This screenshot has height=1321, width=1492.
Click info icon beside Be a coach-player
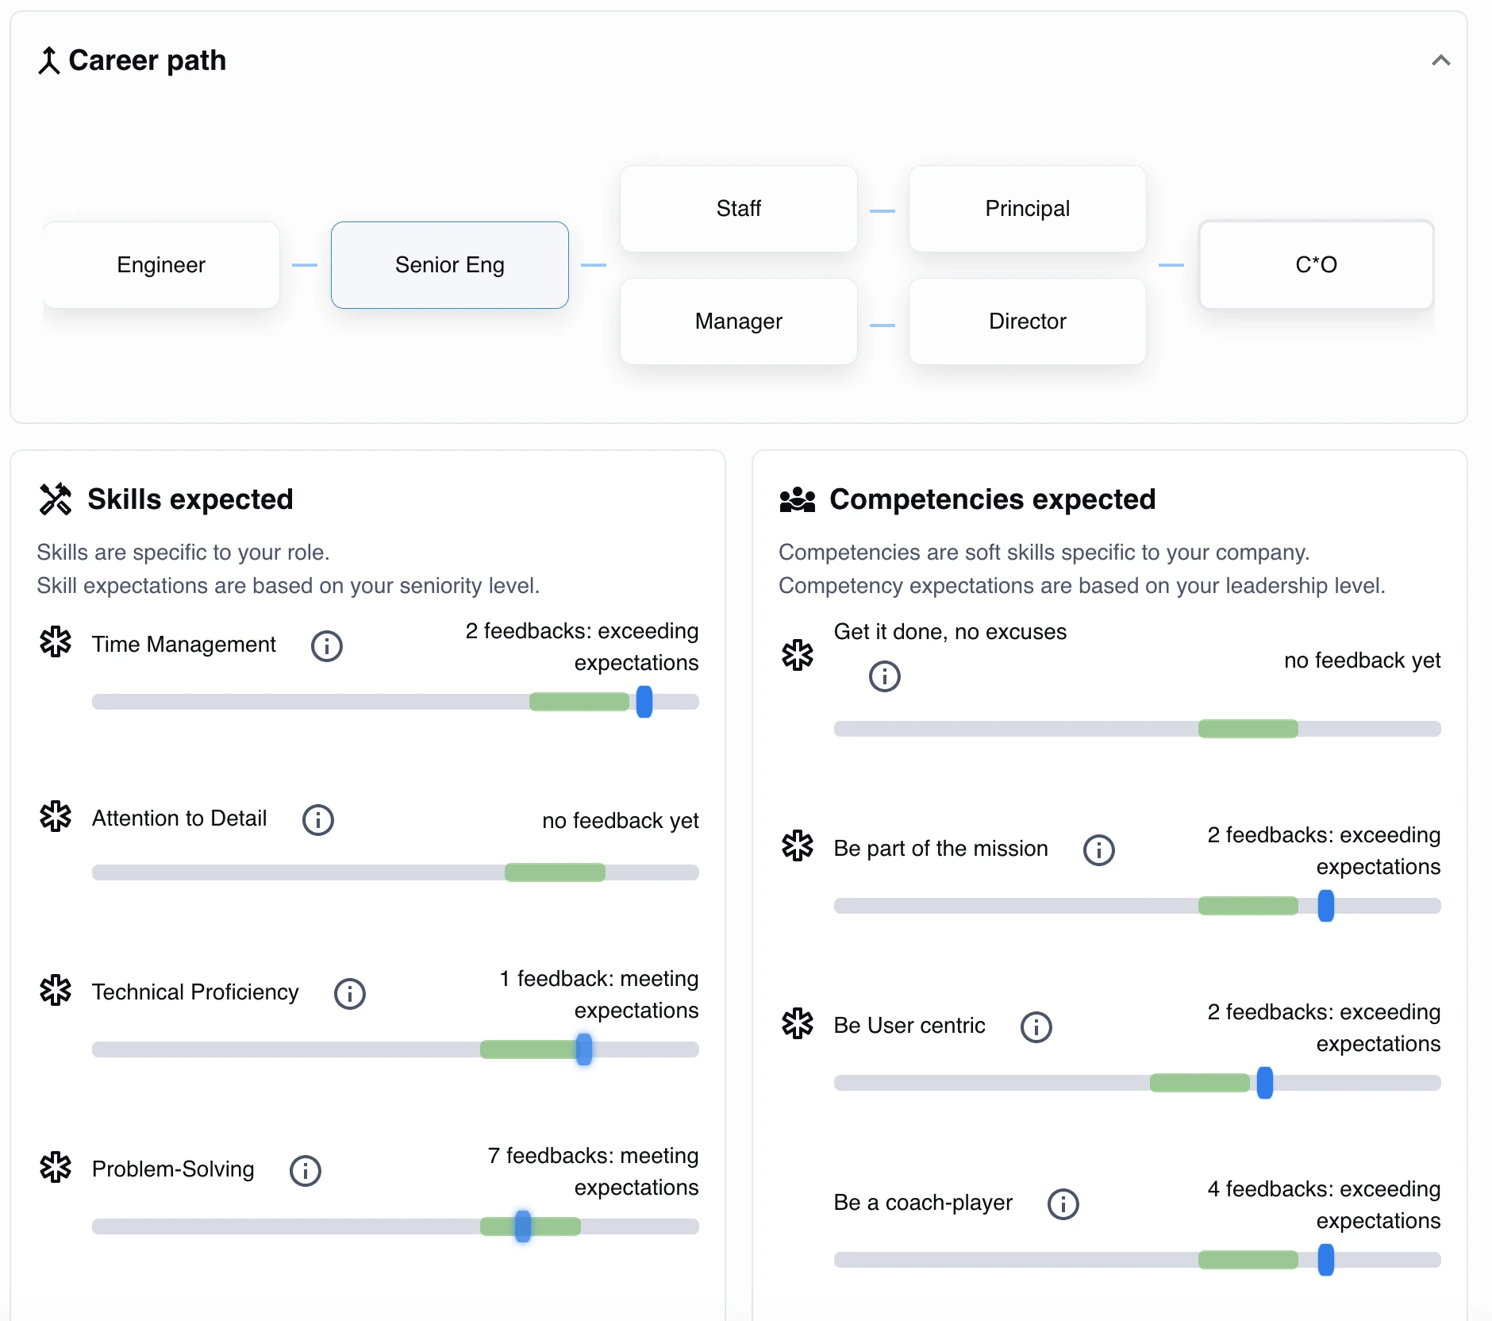tap(1063, 1204)
